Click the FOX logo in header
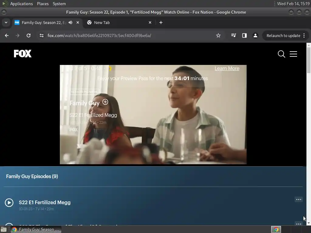 [22, 54]
